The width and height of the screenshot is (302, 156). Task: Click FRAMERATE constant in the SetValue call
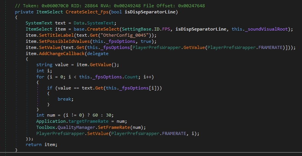(174, 133)
